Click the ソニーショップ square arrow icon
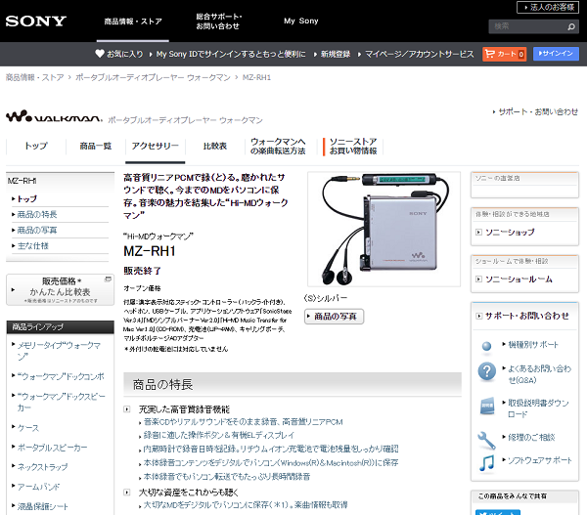587x515 pixels. (478, 233)
